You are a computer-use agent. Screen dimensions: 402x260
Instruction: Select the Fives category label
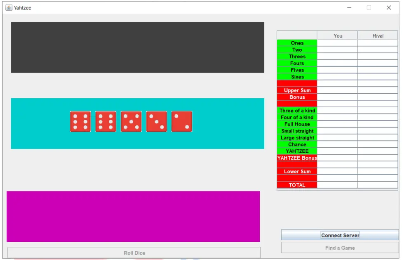pyautogui.click(x=297, y=70)
